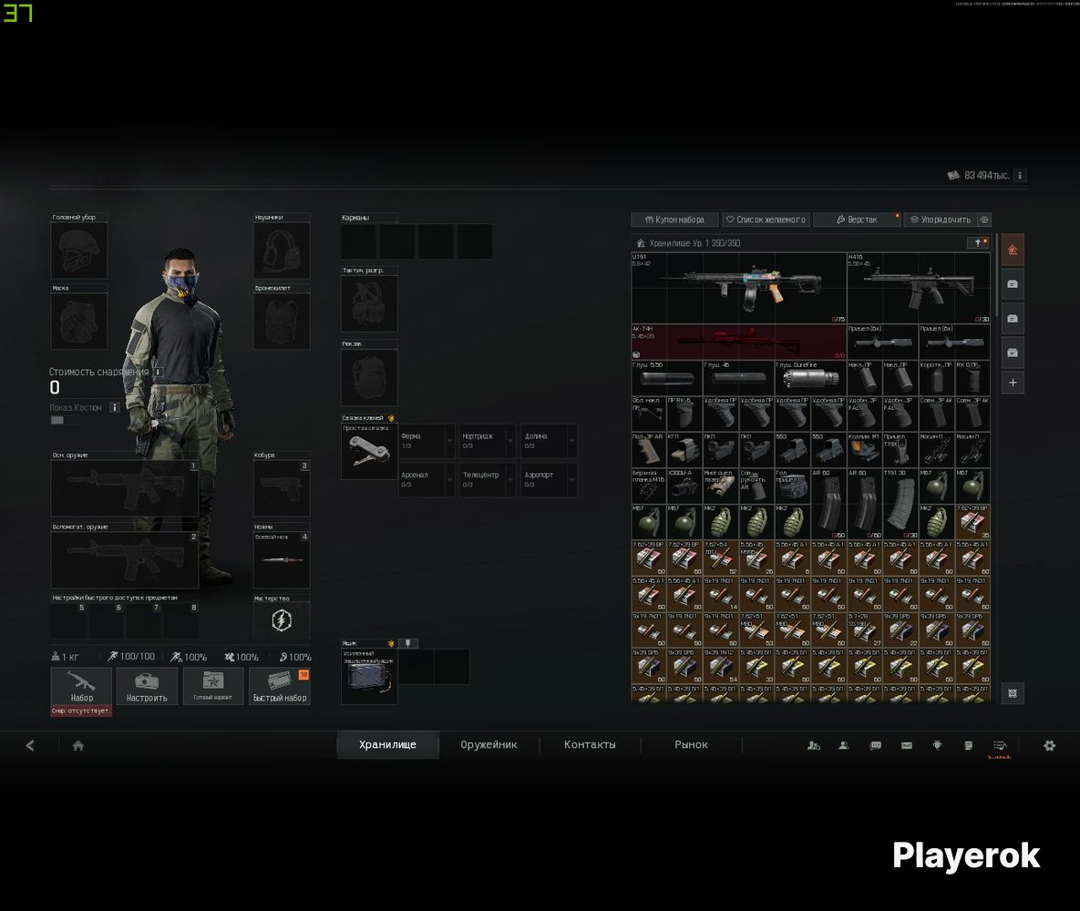Select the red AK-74Н rifle in storage
Viewport: 1080px width, 911px height.
pos(738,343)
